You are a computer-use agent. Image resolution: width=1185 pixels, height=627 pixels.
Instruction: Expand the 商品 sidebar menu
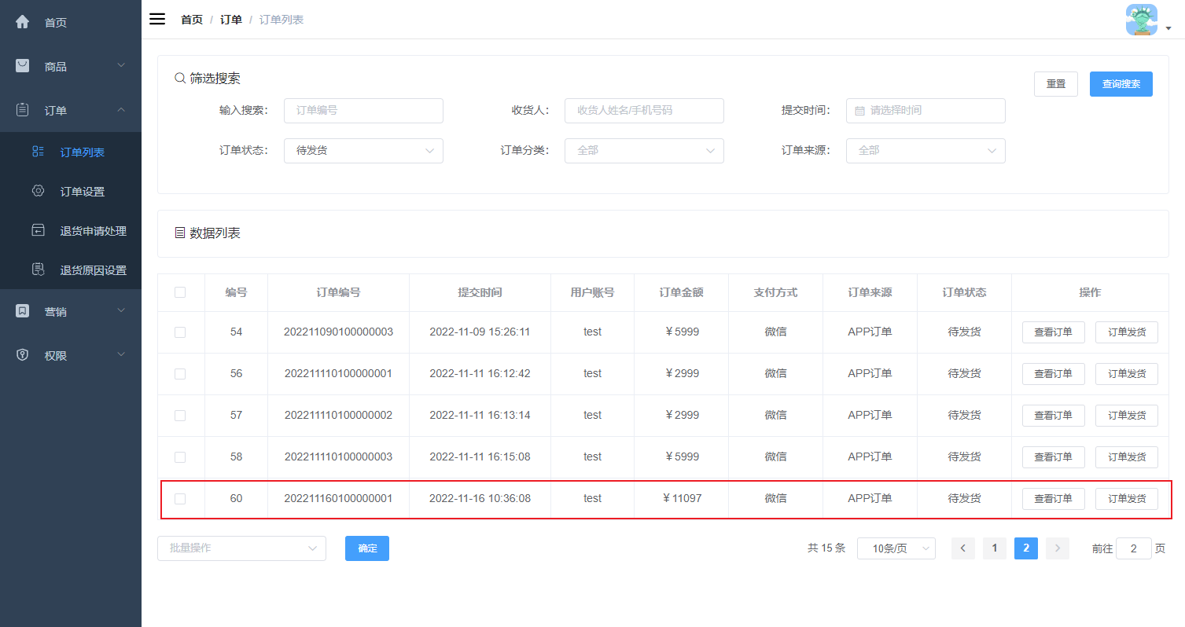(71, 66)
